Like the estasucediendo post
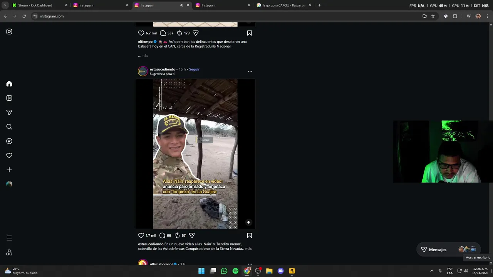 (141, 235)
